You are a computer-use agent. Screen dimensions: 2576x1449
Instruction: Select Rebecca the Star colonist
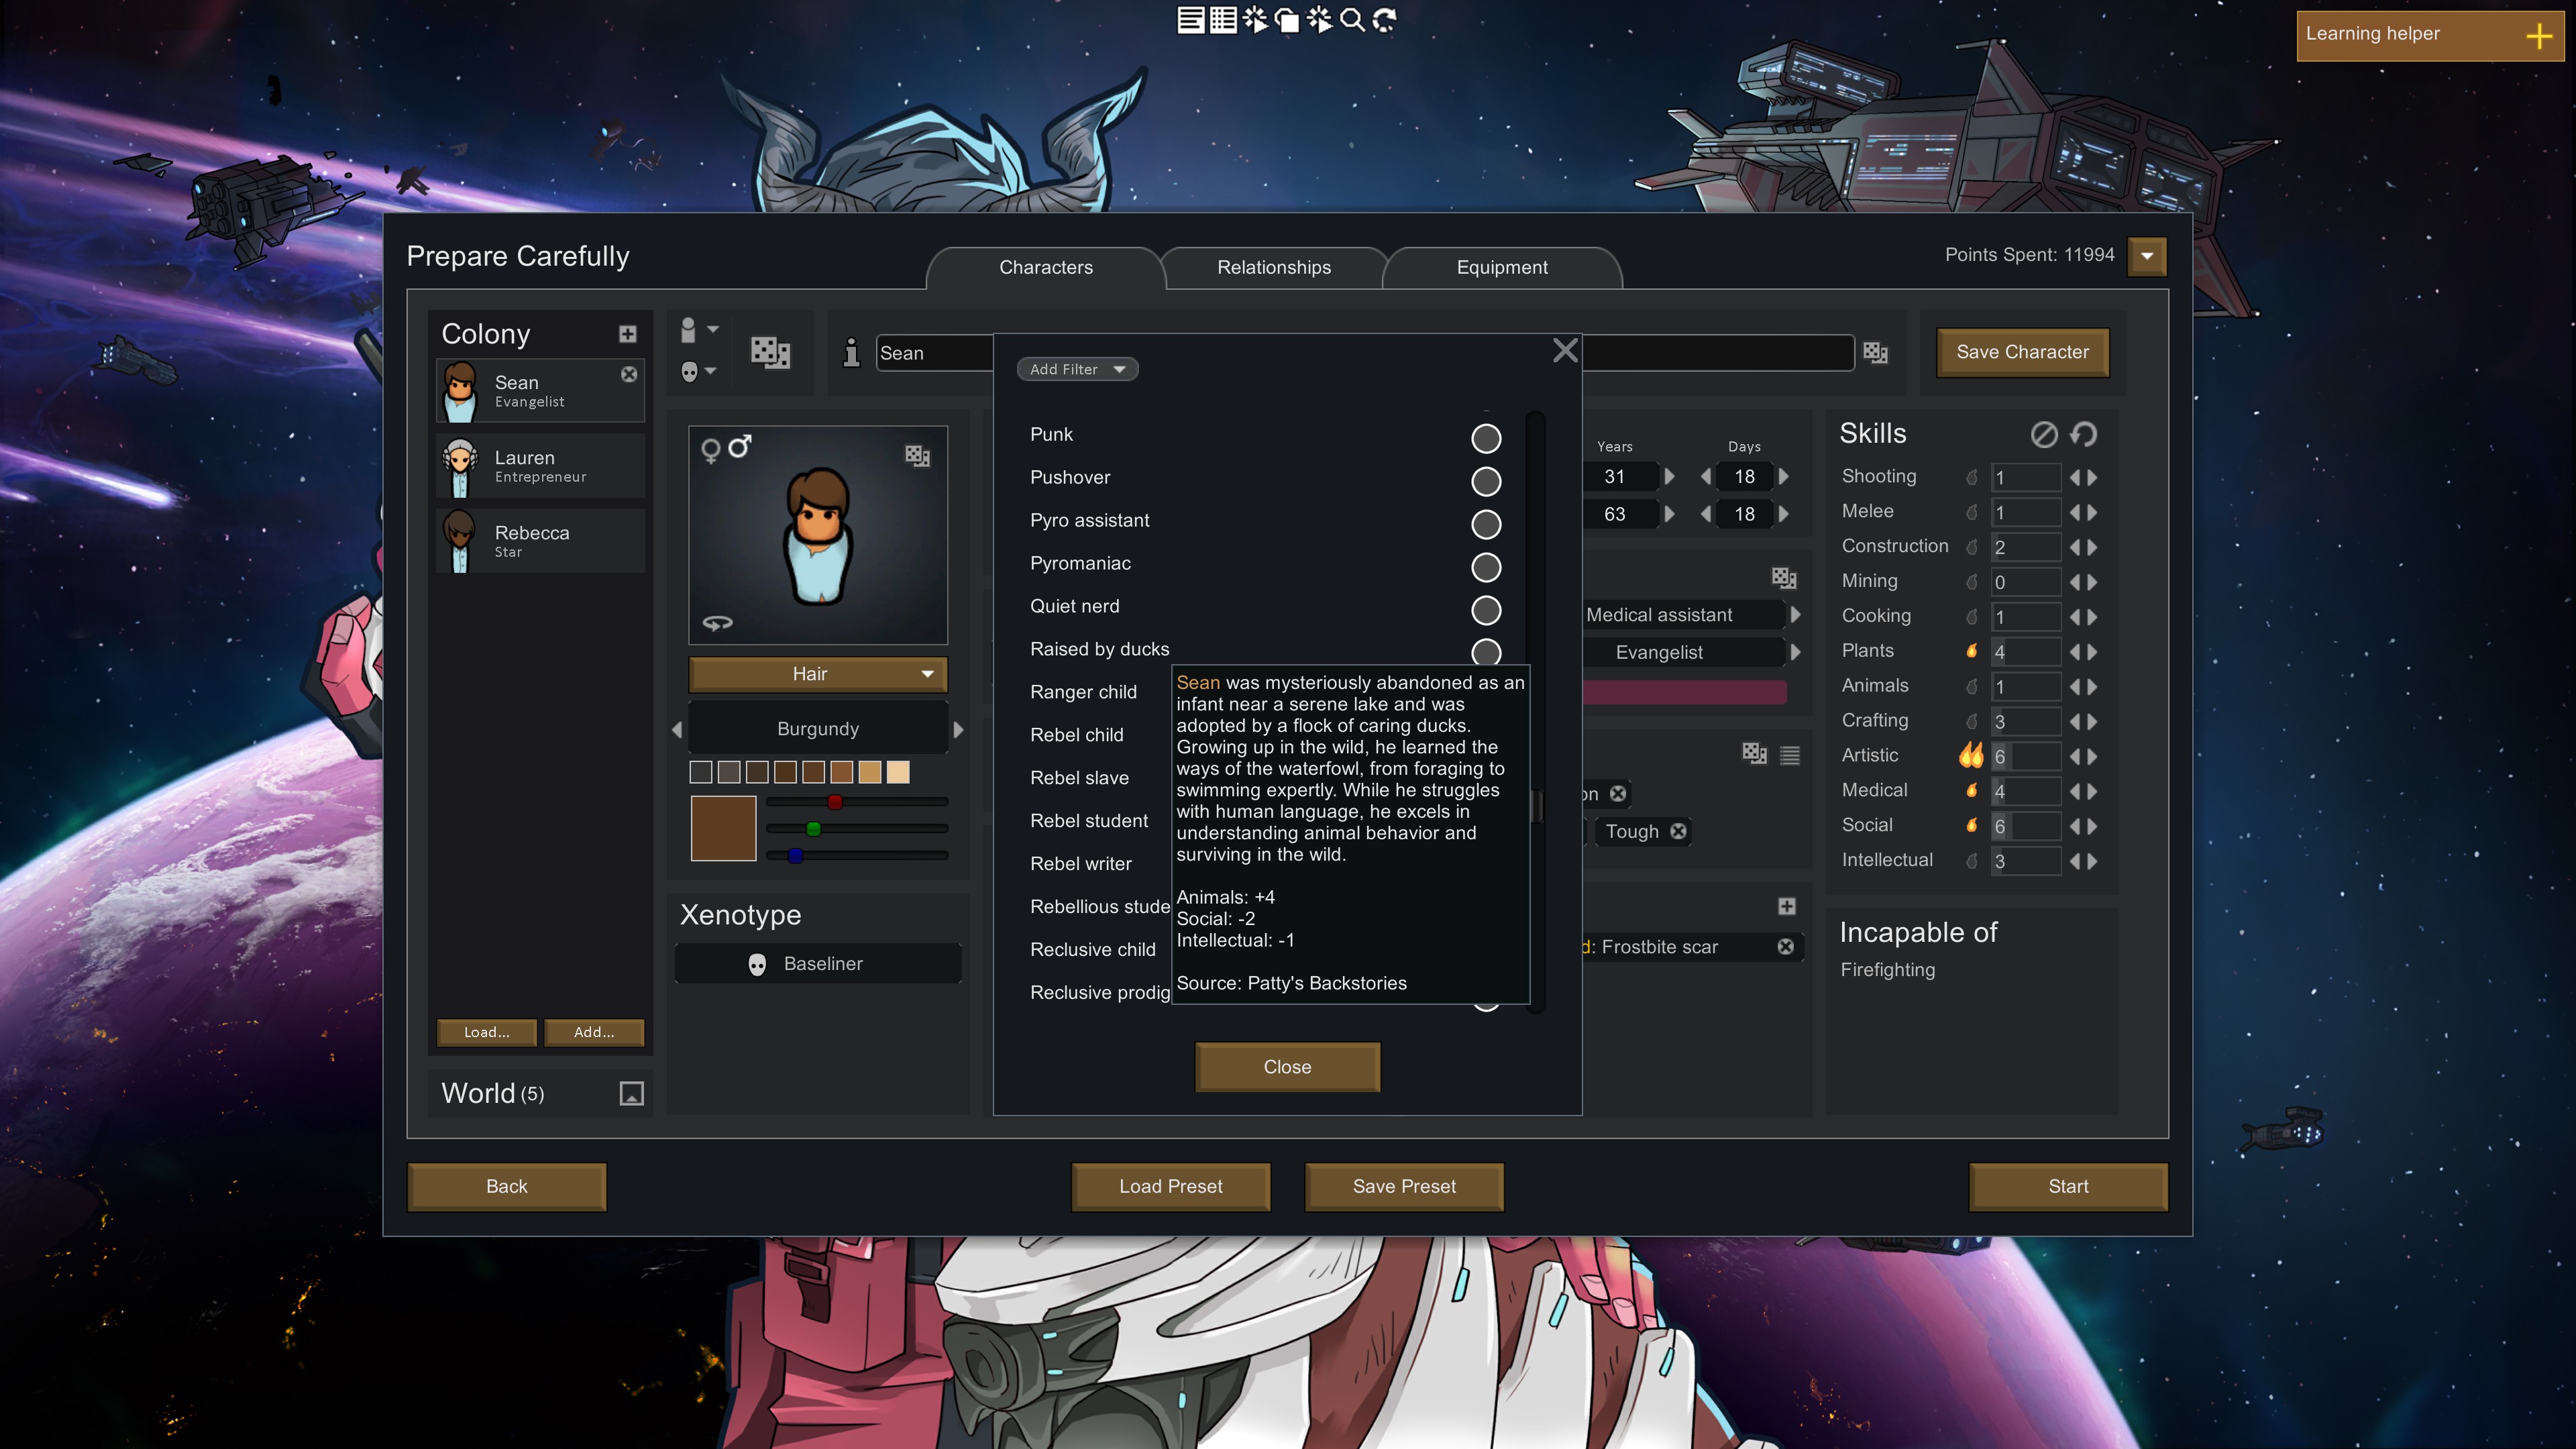click(540, 541)
